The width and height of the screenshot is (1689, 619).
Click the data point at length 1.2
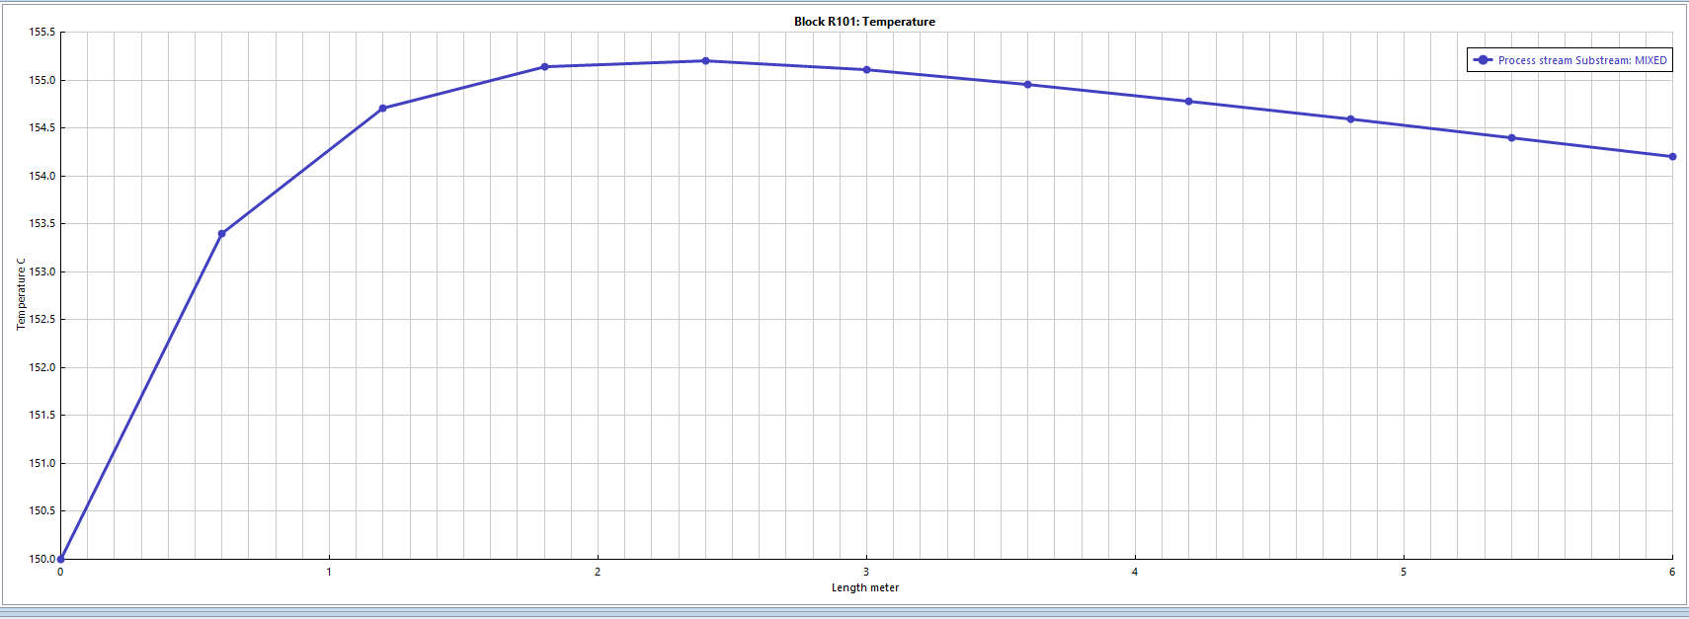tap(382, 109)
